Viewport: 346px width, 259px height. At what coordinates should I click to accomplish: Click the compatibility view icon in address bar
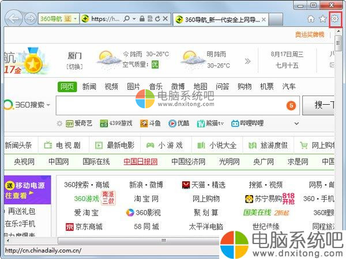pyautogui.click(x=150, y=19)
